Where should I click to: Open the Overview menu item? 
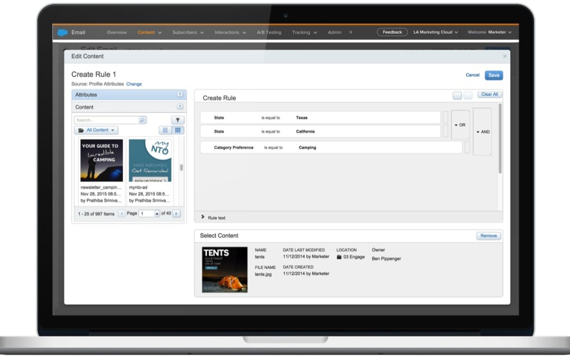[117, 32]
